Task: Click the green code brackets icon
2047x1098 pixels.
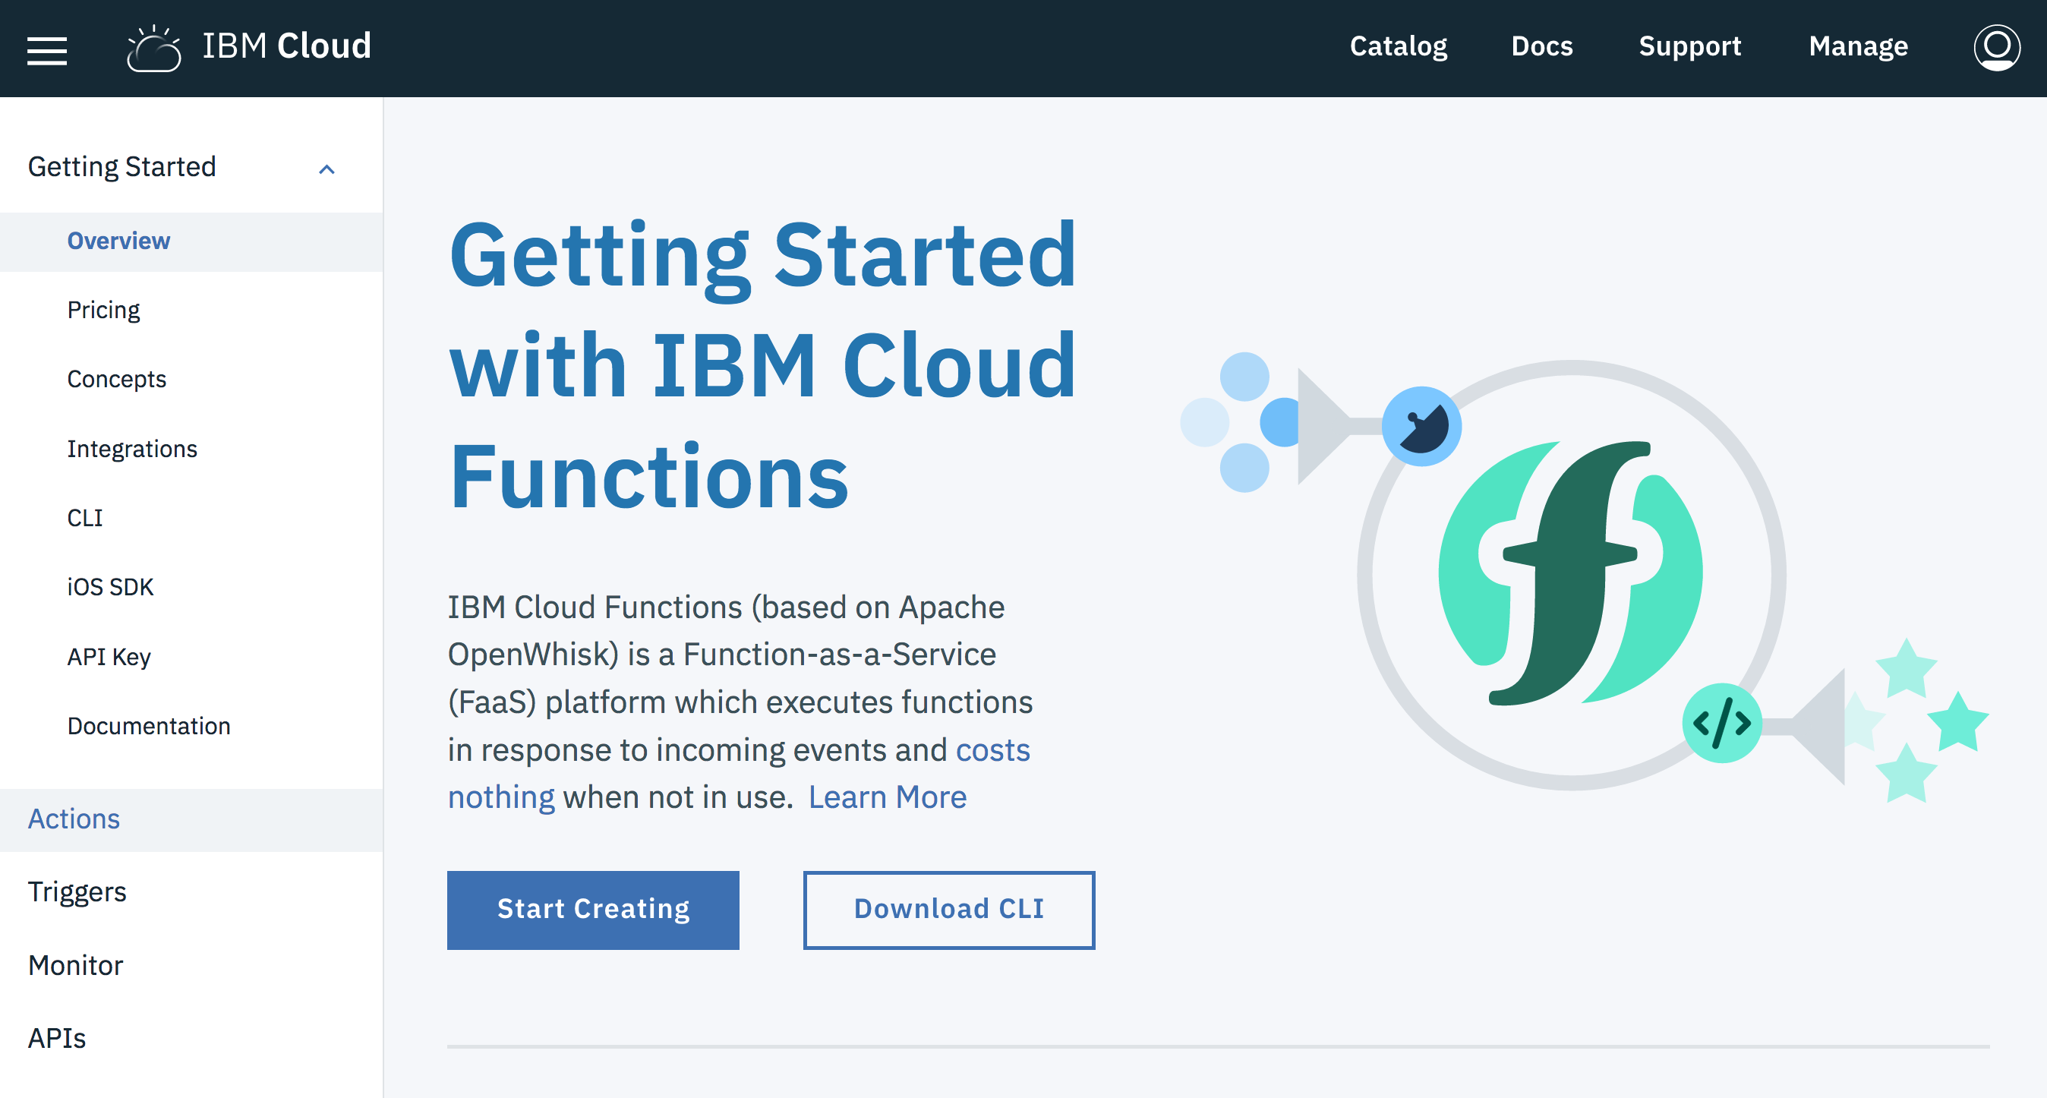Action: (x=1721, y=723)
